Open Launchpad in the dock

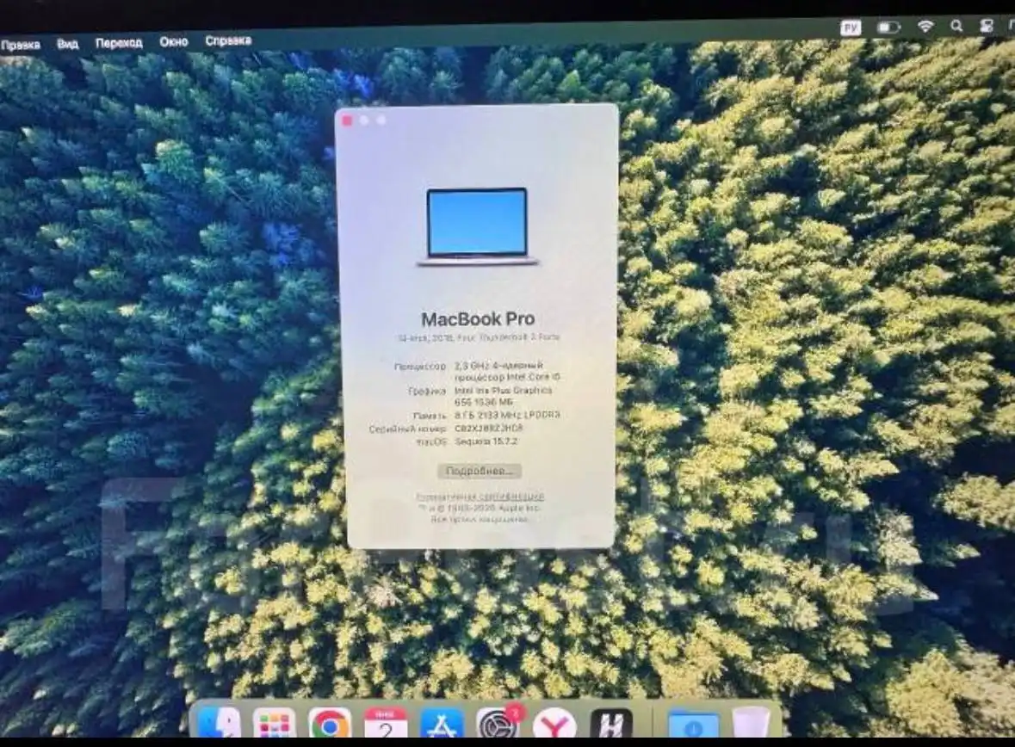coord(275,723)
